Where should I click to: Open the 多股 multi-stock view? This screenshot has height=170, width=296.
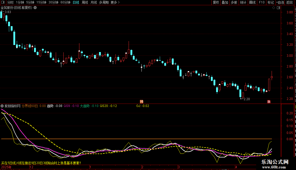(234, 2)
